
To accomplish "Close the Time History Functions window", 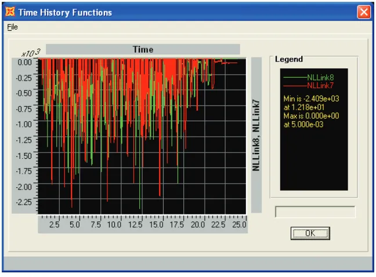I will [x=364, y=12].
